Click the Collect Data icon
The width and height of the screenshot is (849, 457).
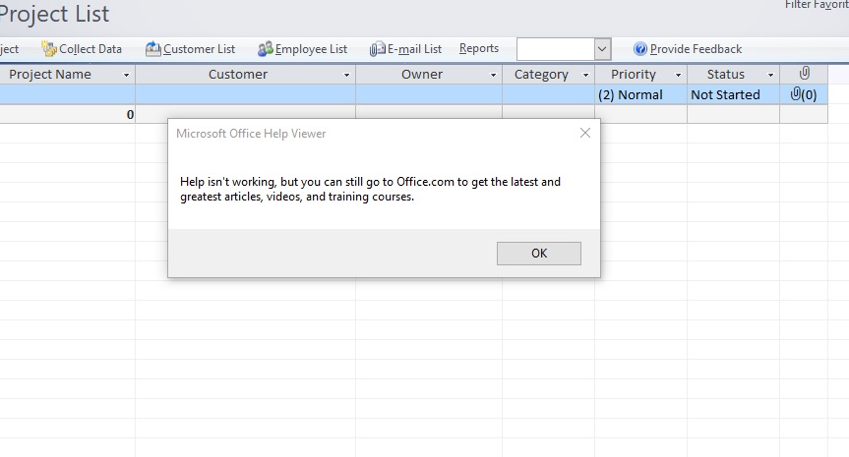pos(49,49)
